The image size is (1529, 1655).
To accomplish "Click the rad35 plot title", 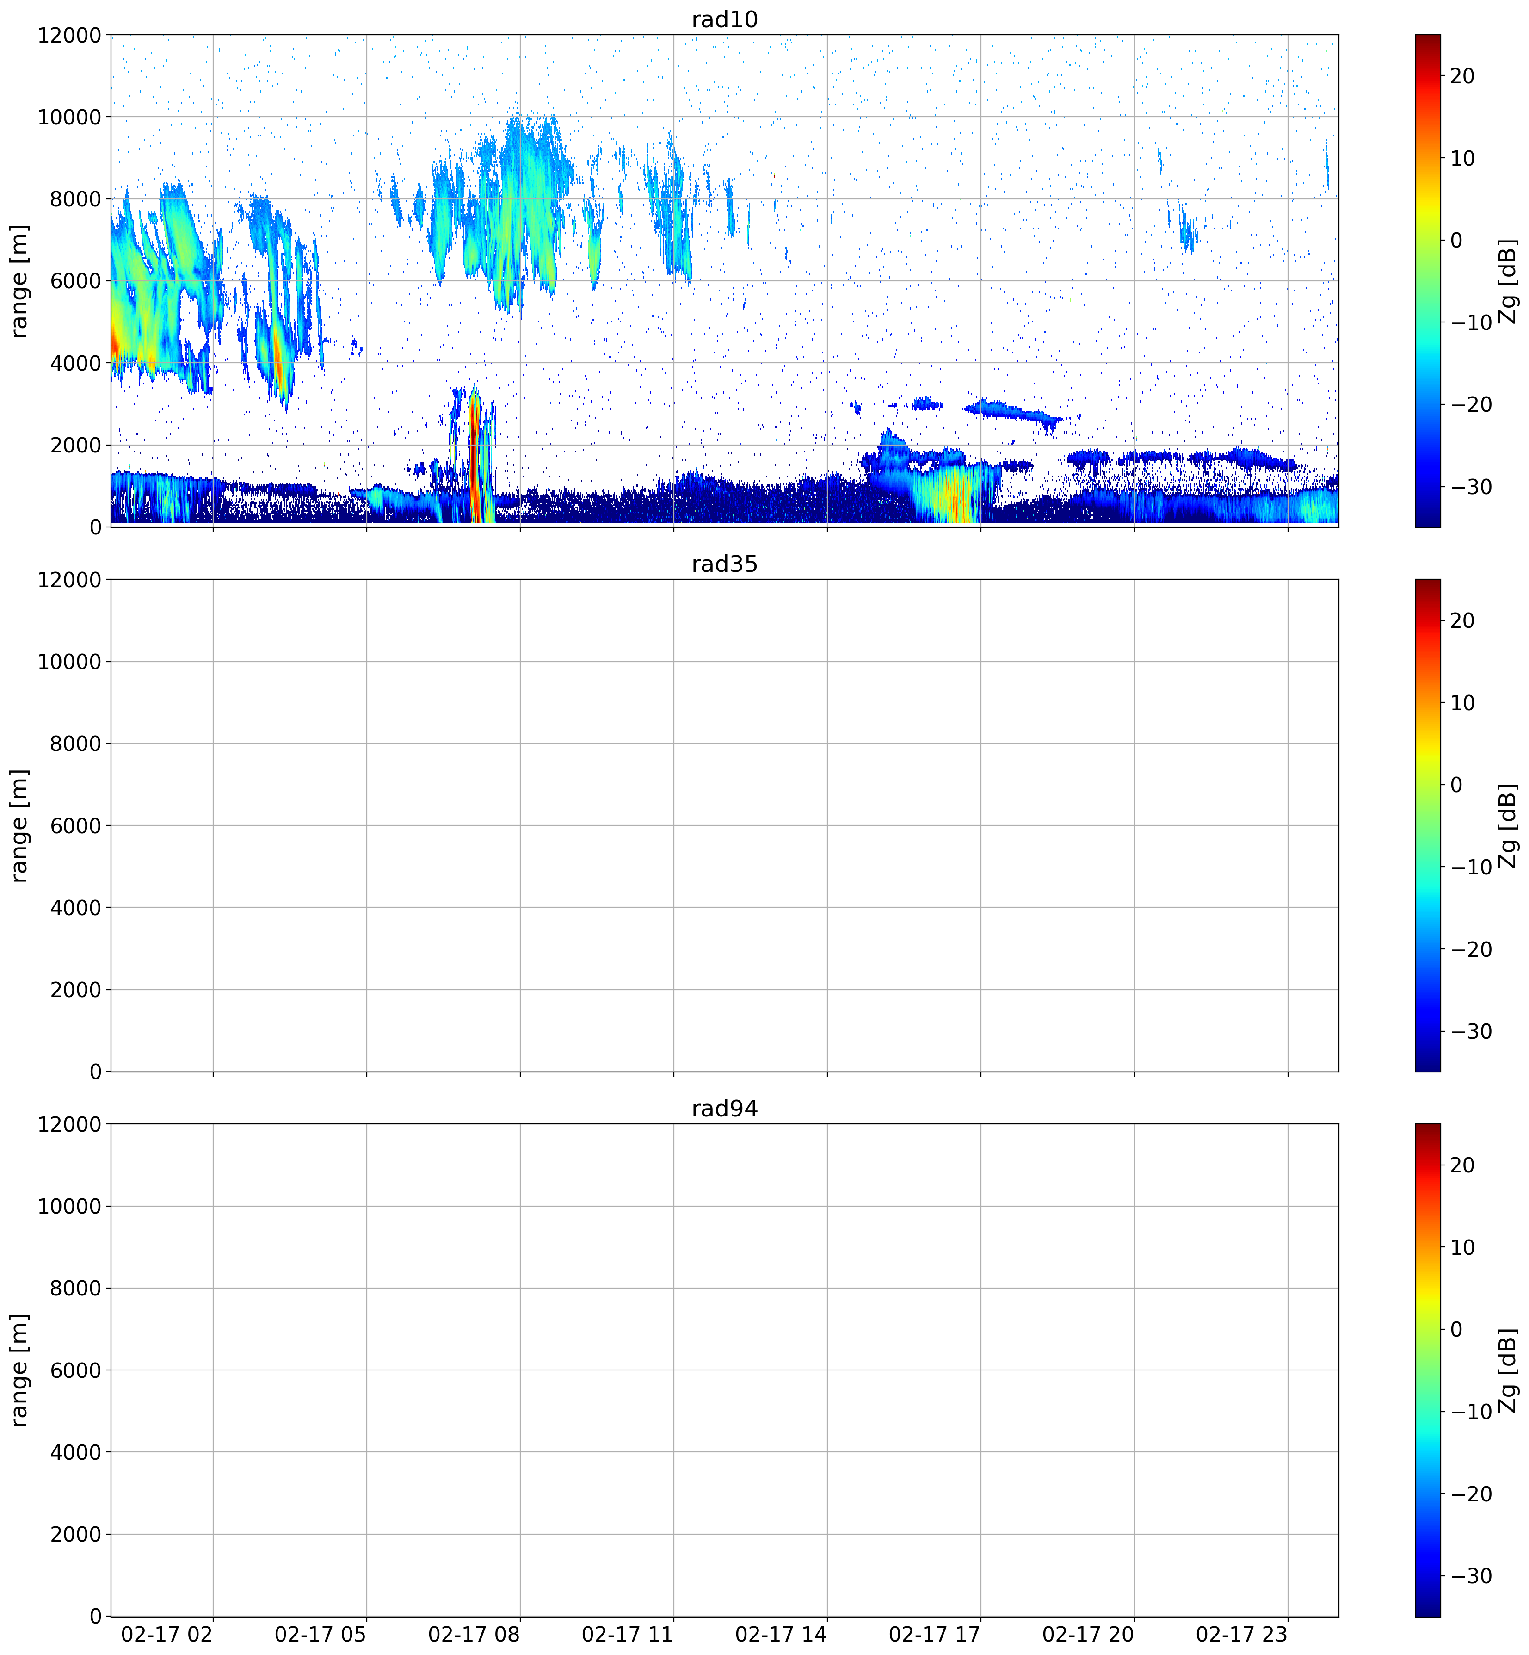I will (x=724, y=564).
